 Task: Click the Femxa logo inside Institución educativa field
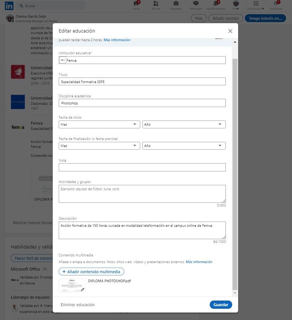pyautogui.click(x=63, y=60)
